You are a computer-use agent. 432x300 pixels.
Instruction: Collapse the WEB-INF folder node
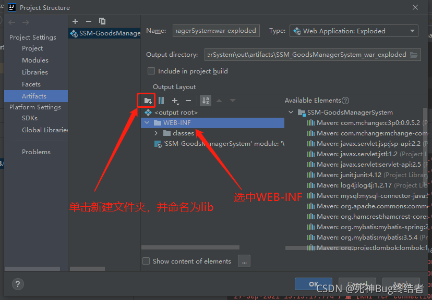tap(147, 122)
